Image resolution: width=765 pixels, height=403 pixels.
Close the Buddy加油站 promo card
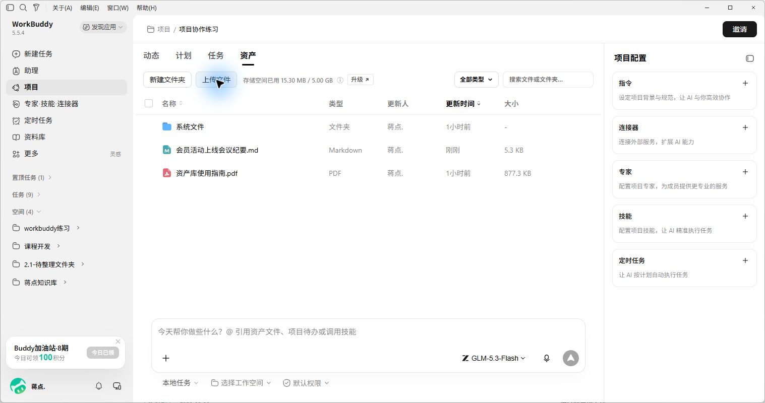[118, 342]
